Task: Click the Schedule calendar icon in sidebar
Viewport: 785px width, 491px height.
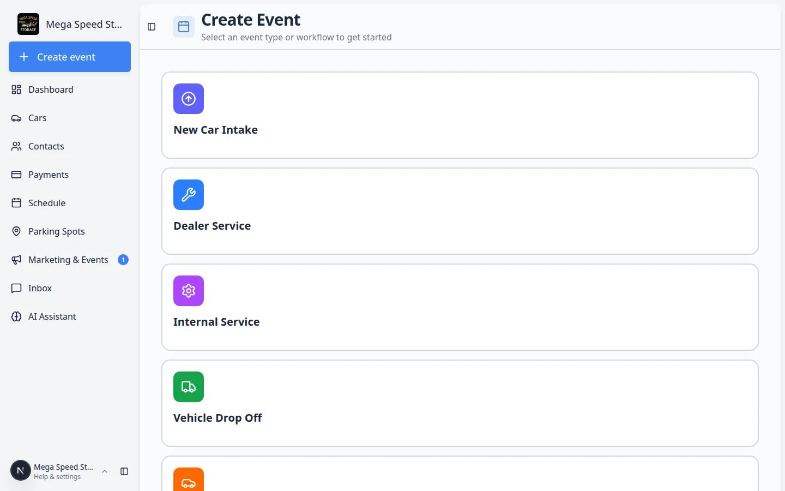Action: coord(16,203)
